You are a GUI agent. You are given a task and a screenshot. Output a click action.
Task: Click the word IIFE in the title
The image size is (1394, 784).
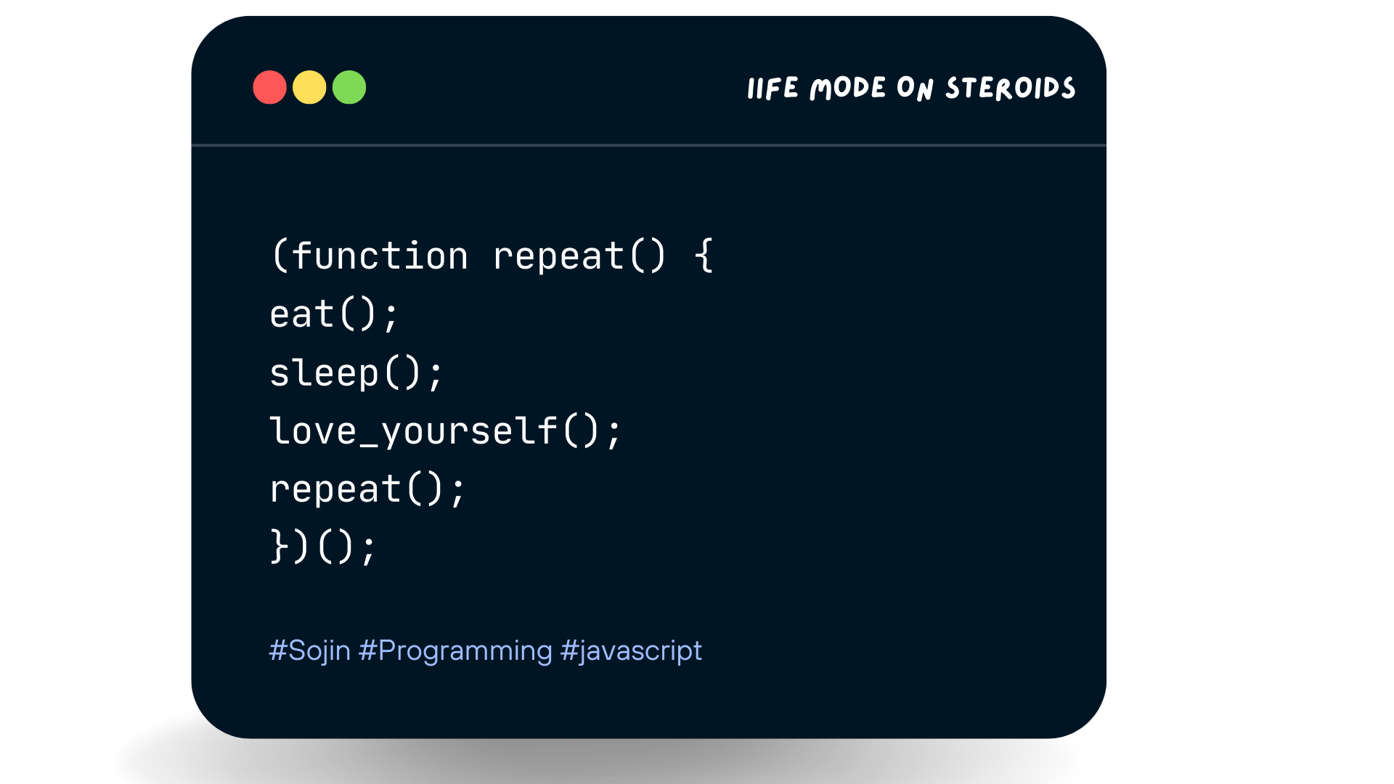pos(773,89)
